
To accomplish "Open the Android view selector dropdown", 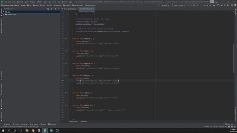I will (9, 9).
